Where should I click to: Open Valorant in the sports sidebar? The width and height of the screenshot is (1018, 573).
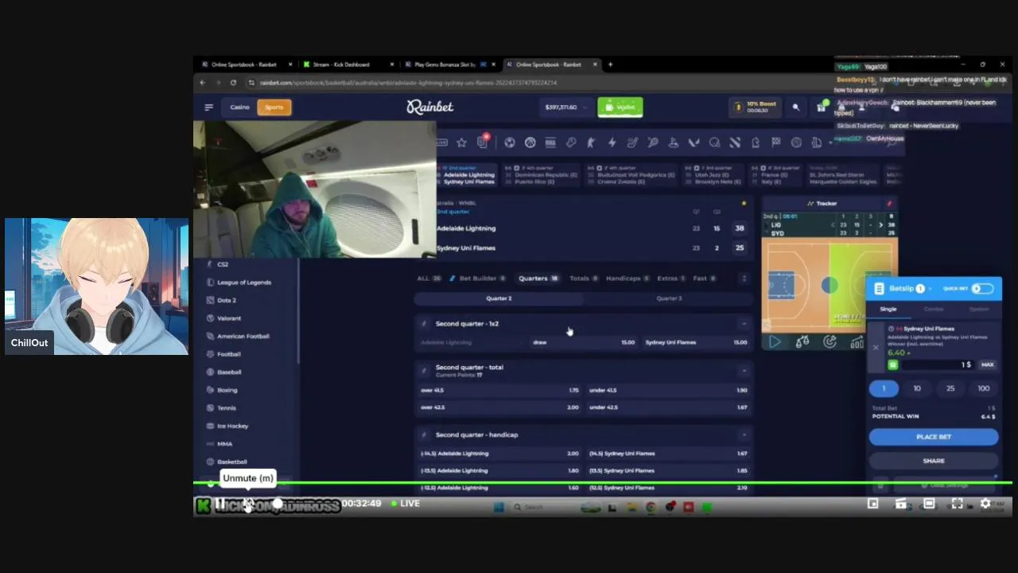(x=229, y=318)
